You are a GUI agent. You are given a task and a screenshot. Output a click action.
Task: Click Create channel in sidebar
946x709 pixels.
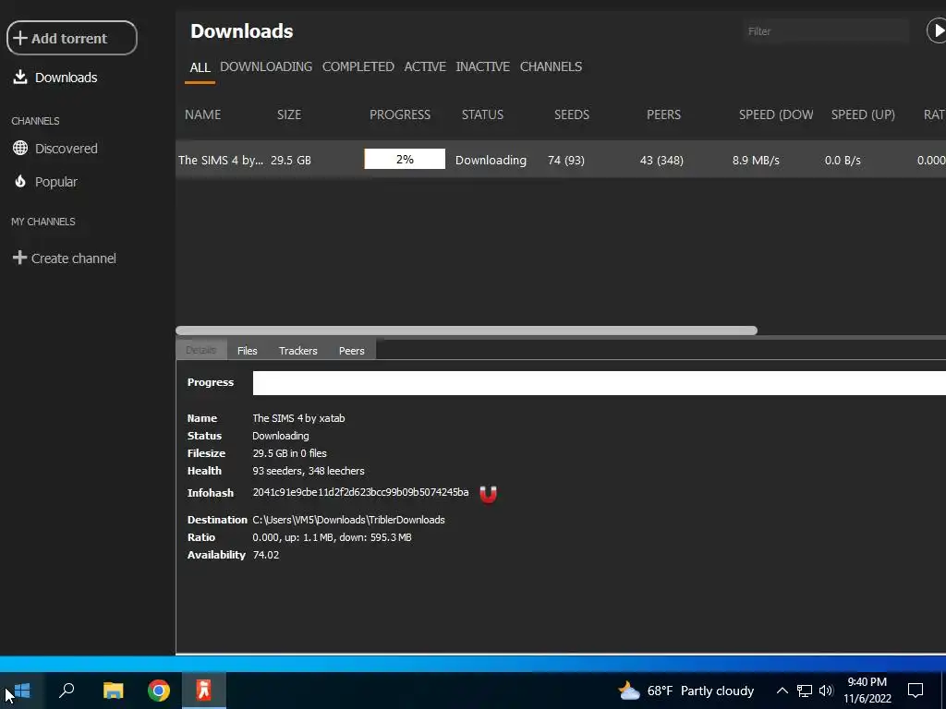pyautogui.click(x=64, y=258)
